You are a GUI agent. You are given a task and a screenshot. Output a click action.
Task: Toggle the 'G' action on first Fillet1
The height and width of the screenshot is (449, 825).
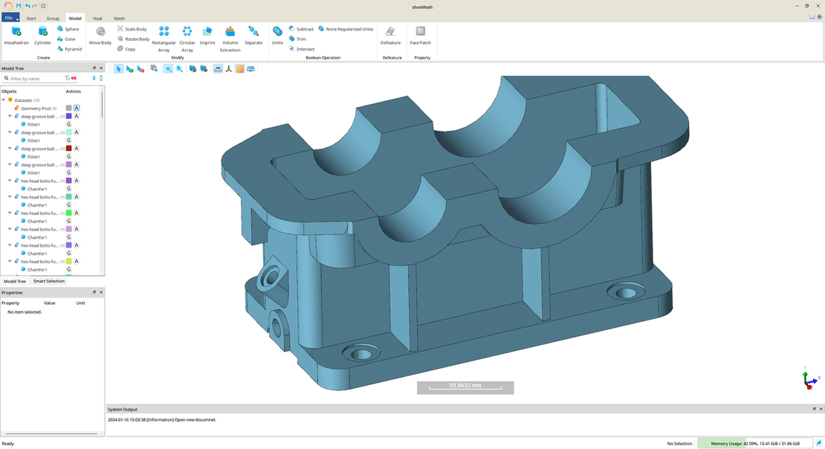tap(69, 125)
